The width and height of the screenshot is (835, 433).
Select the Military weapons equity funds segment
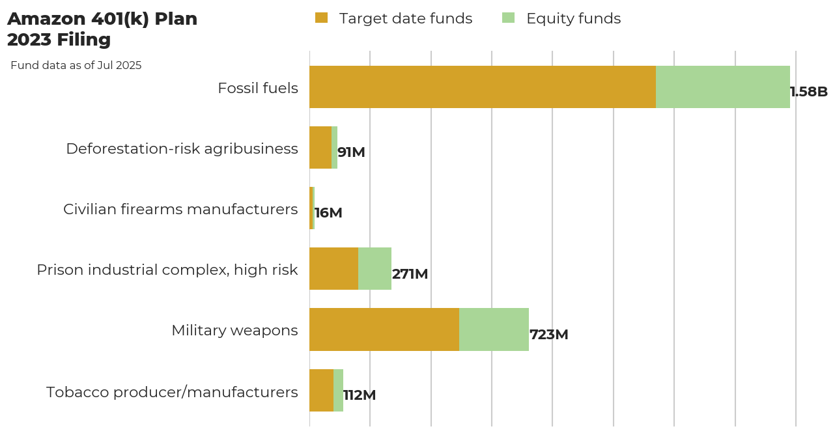pyautogui.click(x=494, y=329)
